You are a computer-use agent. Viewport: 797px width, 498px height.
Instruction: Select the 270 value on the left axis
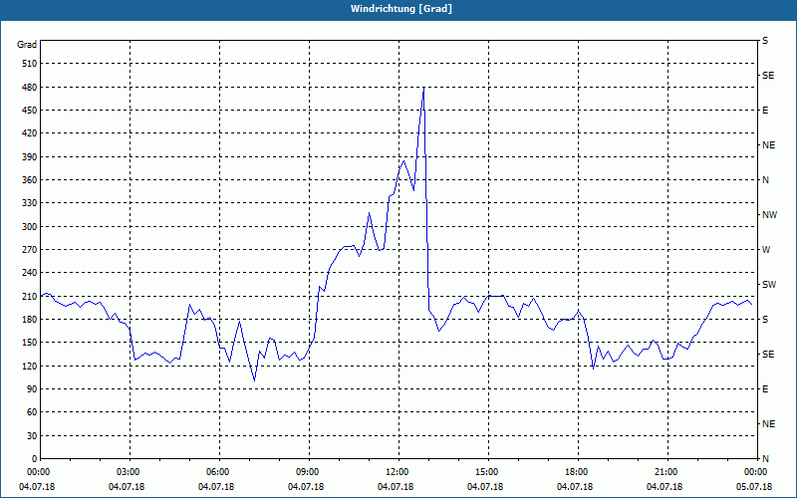point(30,250)
